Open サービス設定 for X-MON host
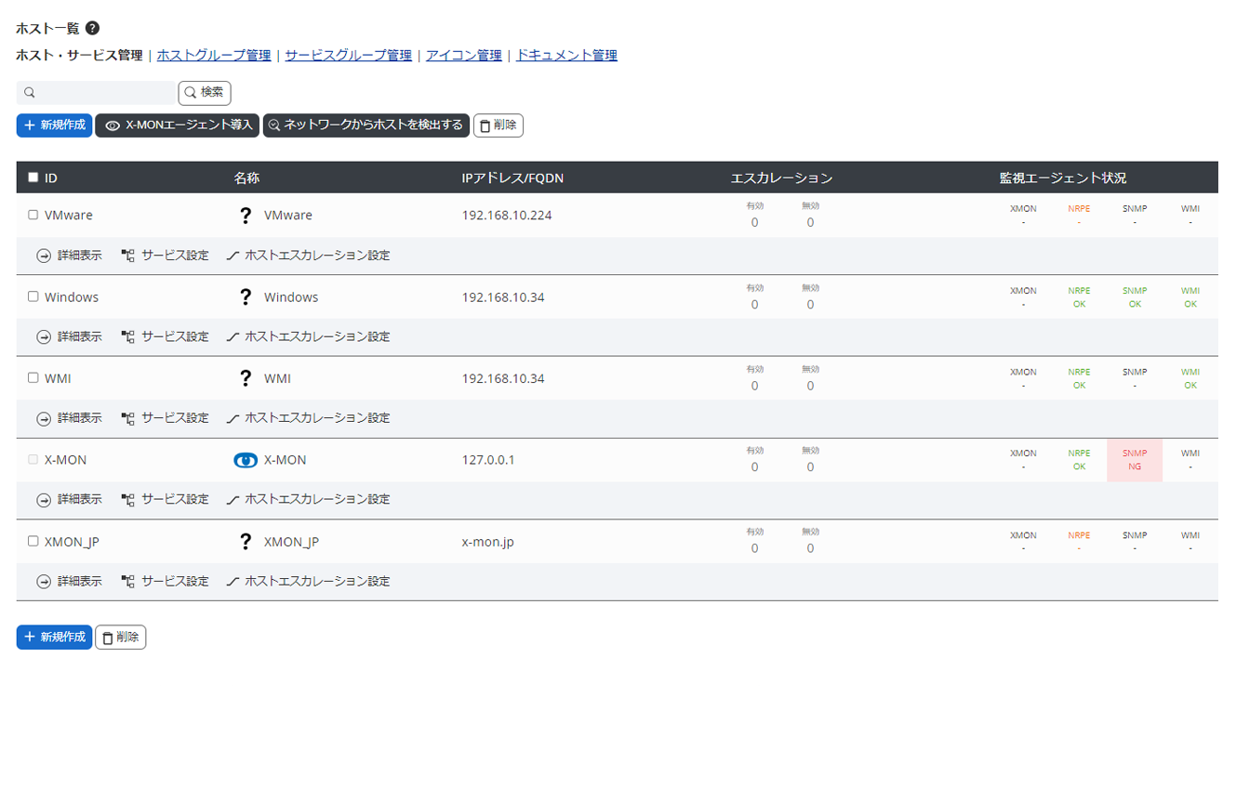The width and height of the screenshot is (1236, 802). [x=166, y=500]
